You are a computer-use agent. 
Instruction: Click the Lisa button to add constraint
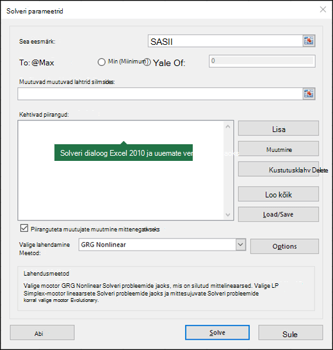pos(279,128)
